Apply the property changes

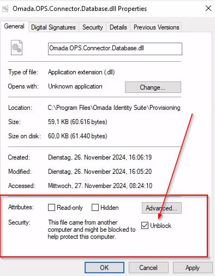point(193,268)
